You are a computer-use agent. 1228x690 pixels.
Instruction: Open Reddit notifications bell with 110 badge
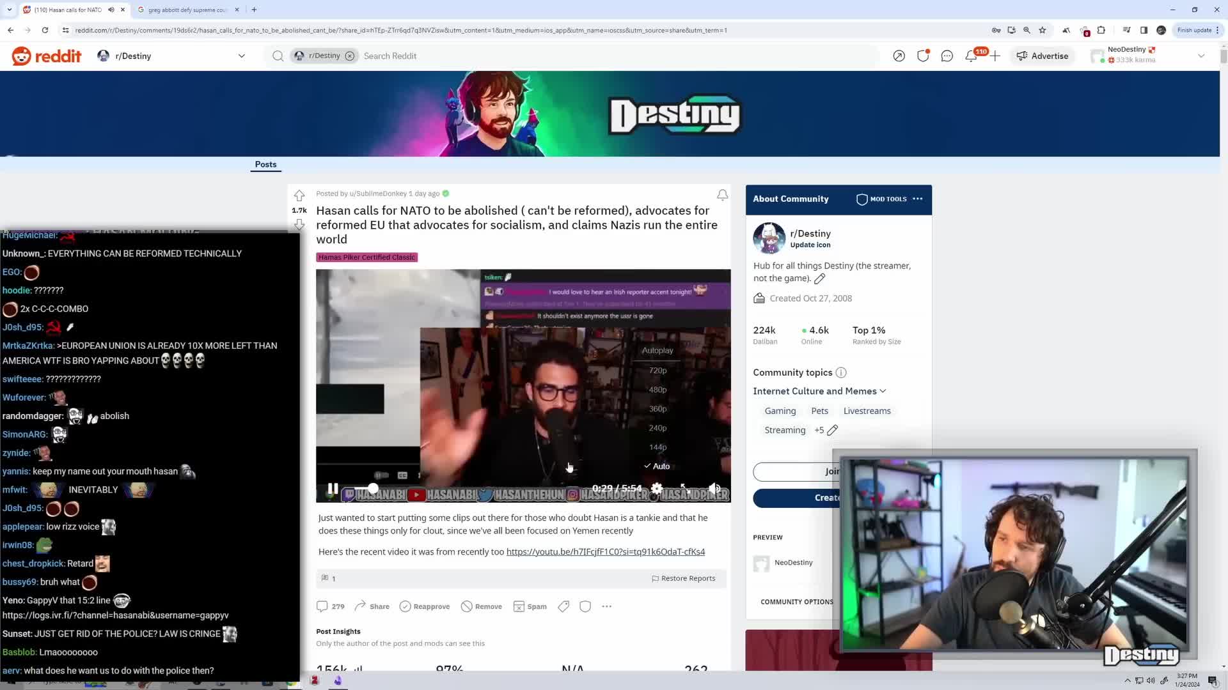971,56
